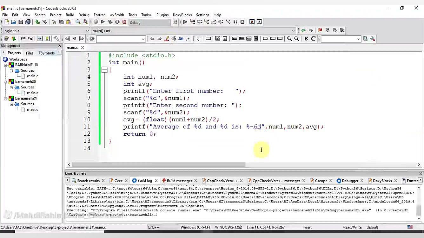This screenshot has height=238, width=424.
Task: Jump back with the green left arrow
Action: point(303,30)
